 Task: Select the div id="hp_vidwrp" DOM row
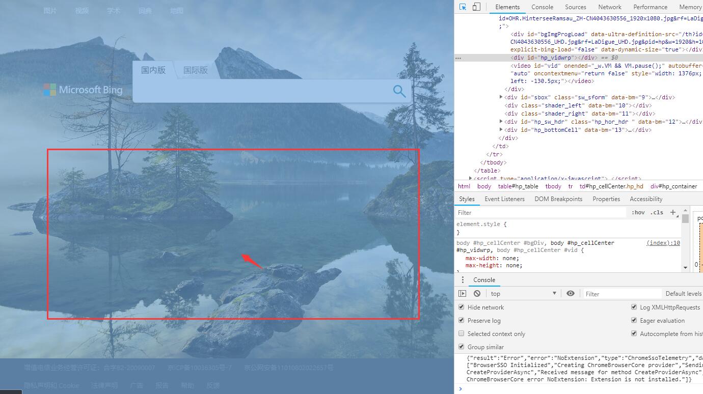click(x=579, y=58)
